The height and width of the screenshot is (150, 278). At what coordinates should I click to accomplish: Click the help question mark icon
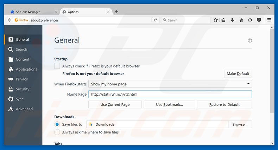coord(249,40)
